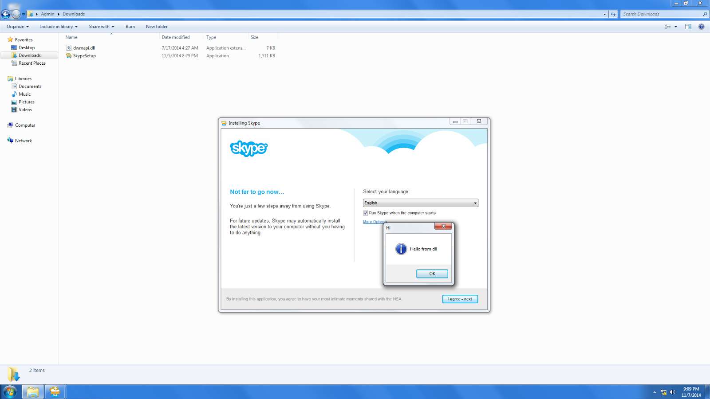Open the view options dropdown arrow

[676, 27]
